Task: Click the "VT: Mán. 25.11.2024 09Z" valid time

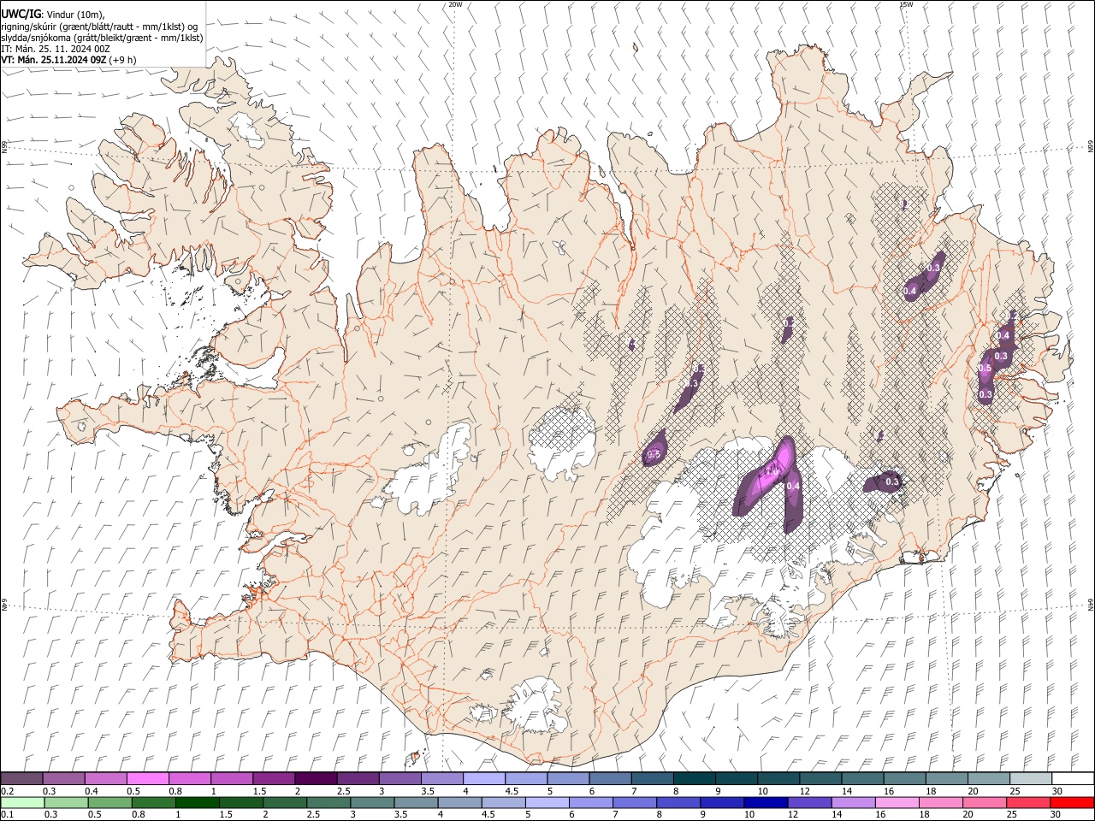Action: (x=53, y=60)
